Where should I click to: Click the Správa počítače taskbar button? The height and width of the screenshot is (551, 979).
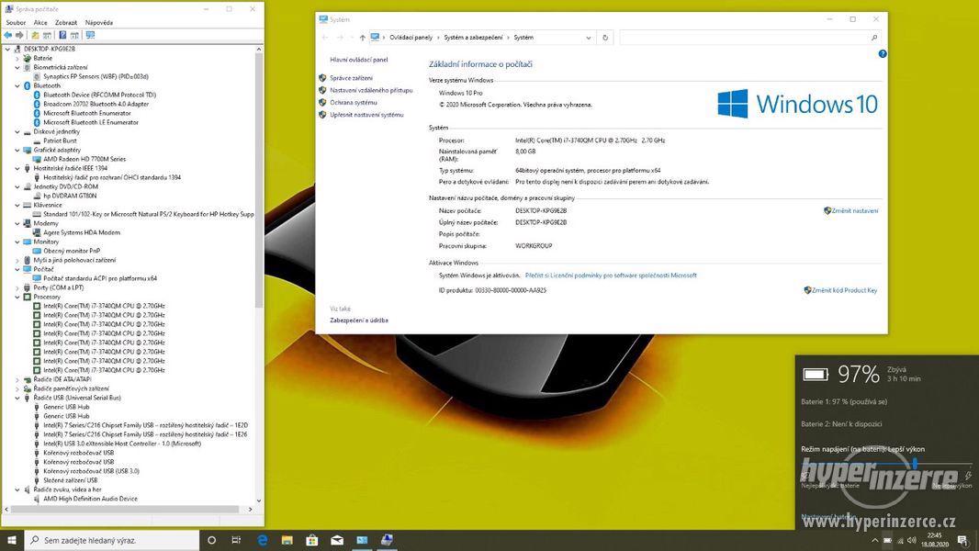pos(387,540)
